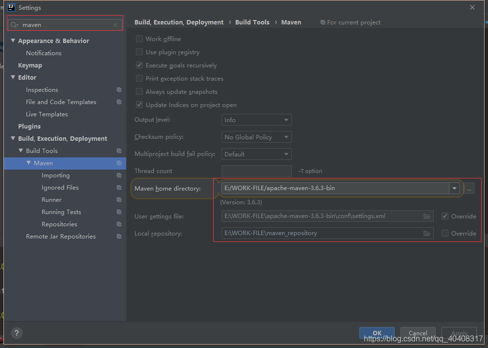Screen dimensions: 488x348
Task: Open the Checksum policy dropdown
Action: 256,137
